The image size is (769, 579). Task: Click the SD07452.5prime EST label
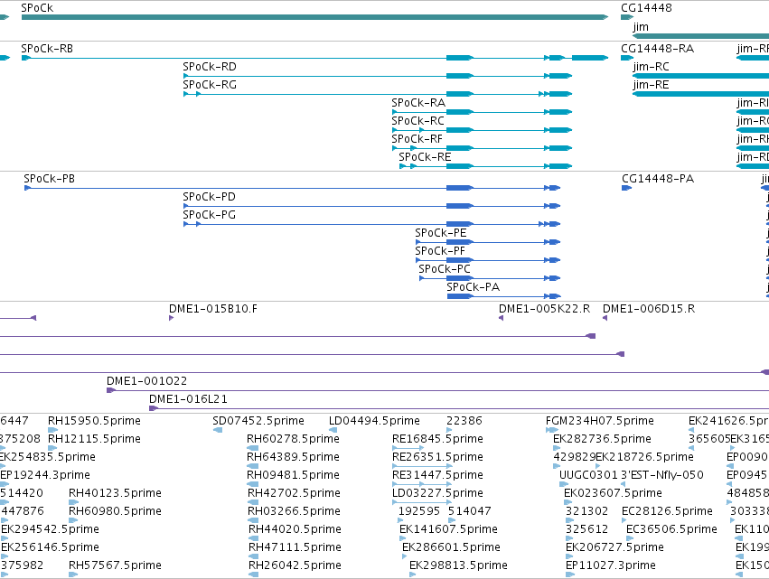[x=258, y=421]
